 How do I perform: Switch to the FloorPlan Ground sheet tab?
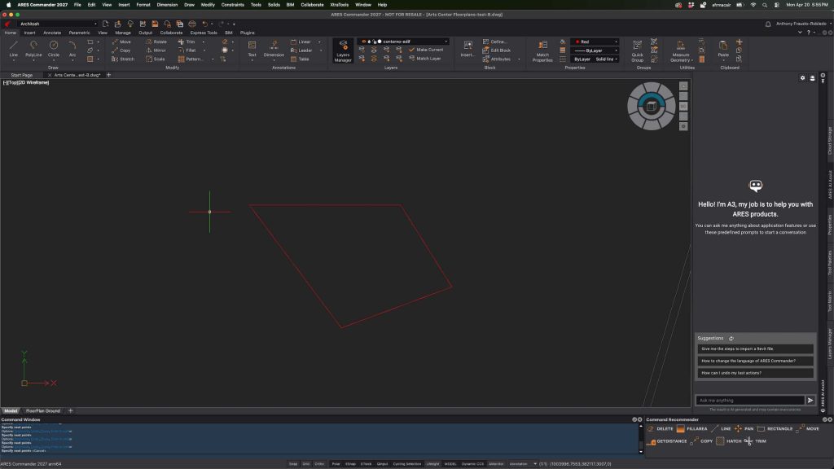coord(43,411)
